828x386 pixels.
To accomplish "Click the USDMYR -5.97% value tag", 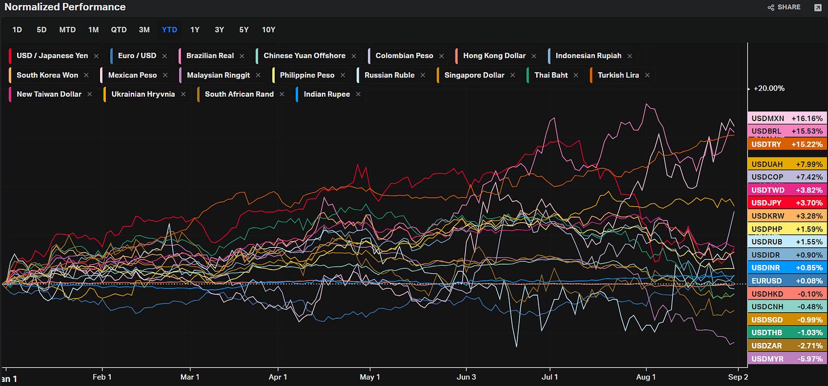I will click(x=788, y=359).
